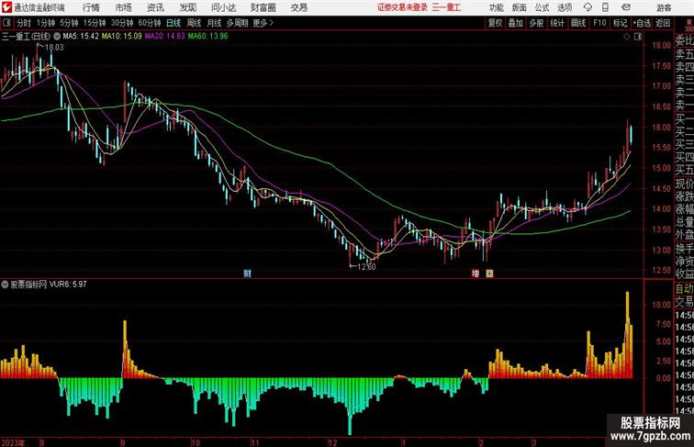The height and width of the screenshot is (447, 694).
Task: Open the 公式 formula menu
Action: [542, 7]
